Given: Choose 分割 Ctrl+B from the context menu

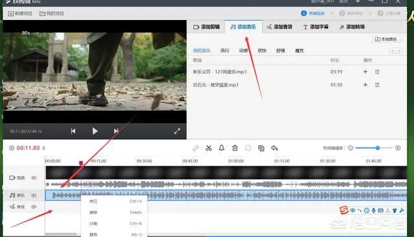Looking at the screenshot, I should (x=114, y=223).
